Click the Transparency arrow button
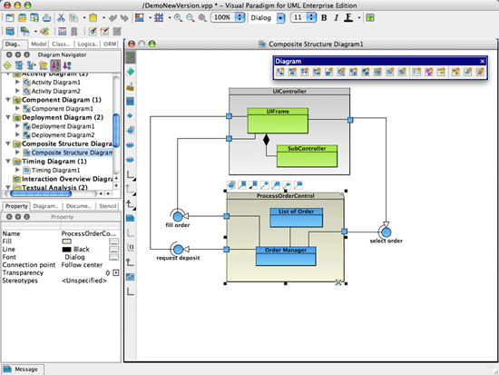Image resolution: width=499 pixels, height=375 pixels. point(116,272)
